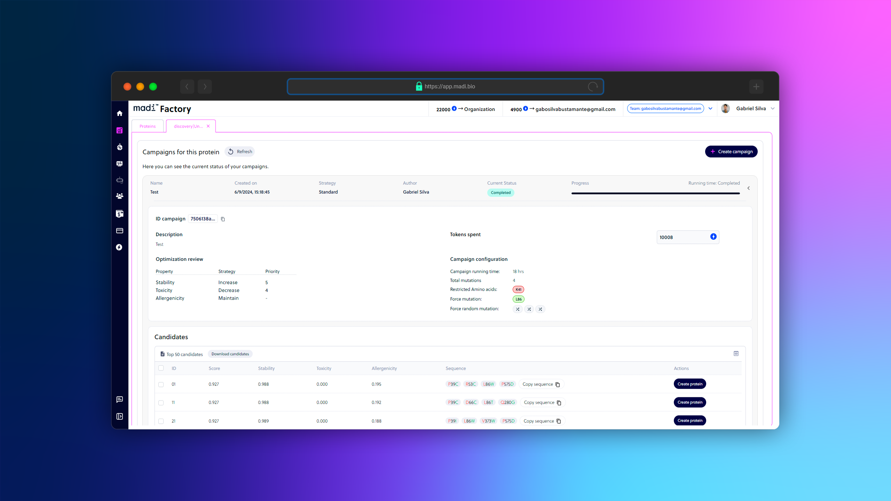Click the L86T mutation tag

[x=488, y=403]
